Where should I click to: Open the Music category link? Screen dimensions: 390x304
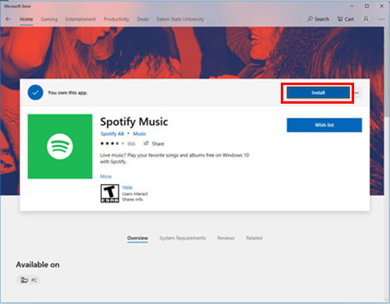[140, 133]
